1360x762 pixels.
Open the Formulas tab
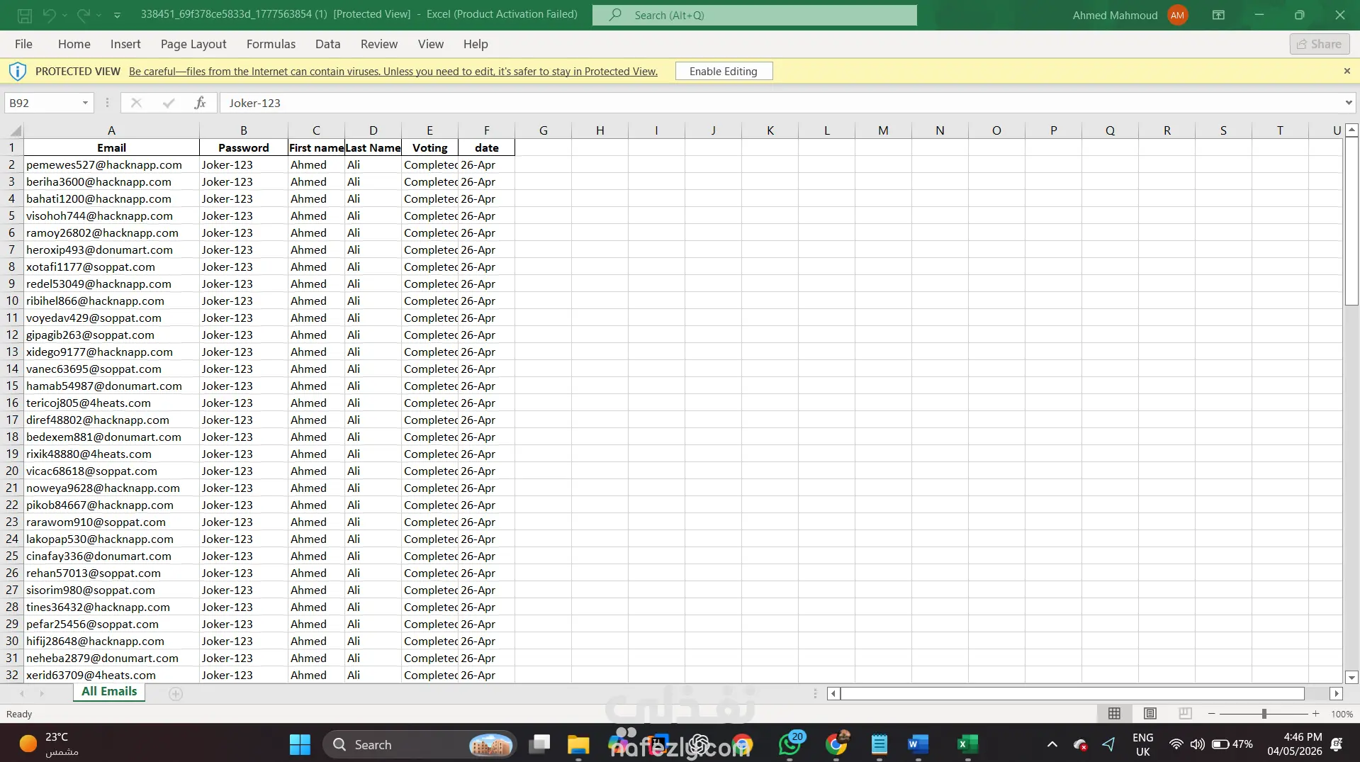click(271, 44)
